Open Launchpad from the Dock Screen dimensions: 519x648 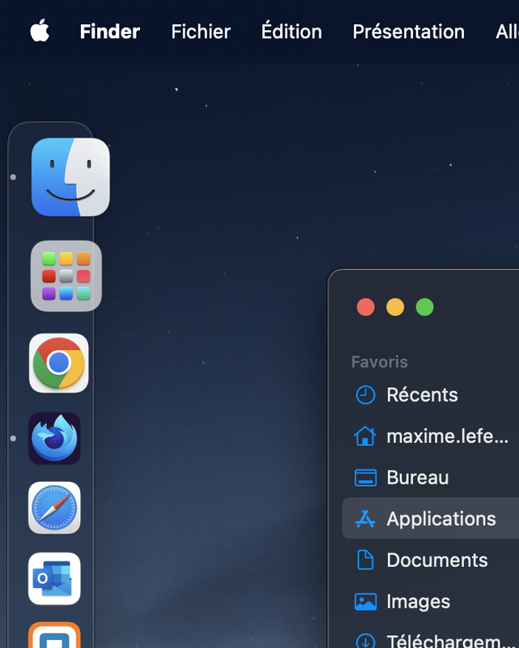tap(66, 275)
